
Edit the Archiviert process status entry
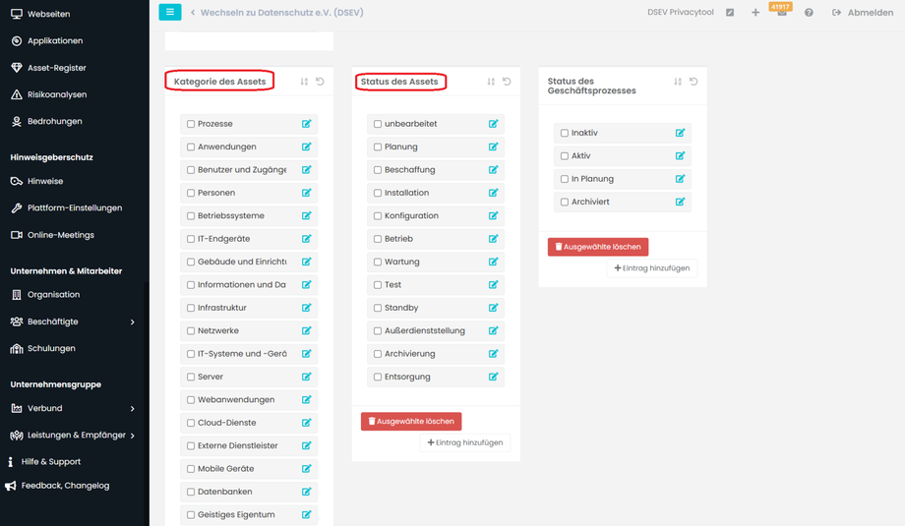point(680,202)
